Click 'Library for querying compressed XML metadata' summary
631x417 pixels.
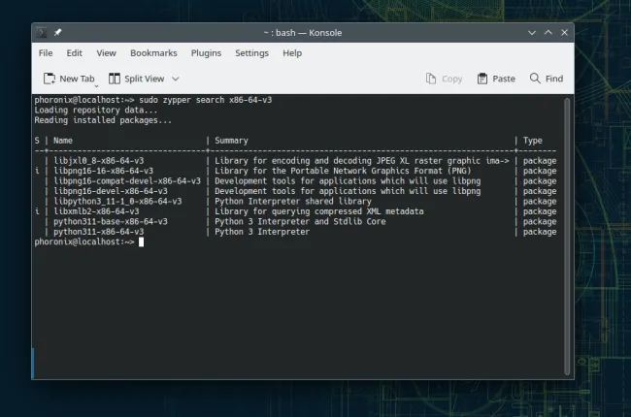pos(319,211)
